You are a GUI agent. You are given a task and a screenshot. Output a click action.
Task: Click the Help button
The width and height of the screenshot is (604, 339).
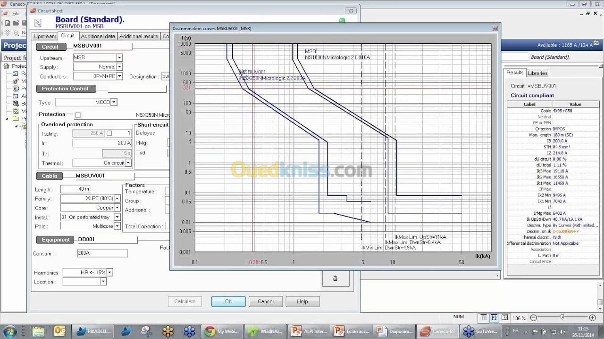tap(302, 301)
